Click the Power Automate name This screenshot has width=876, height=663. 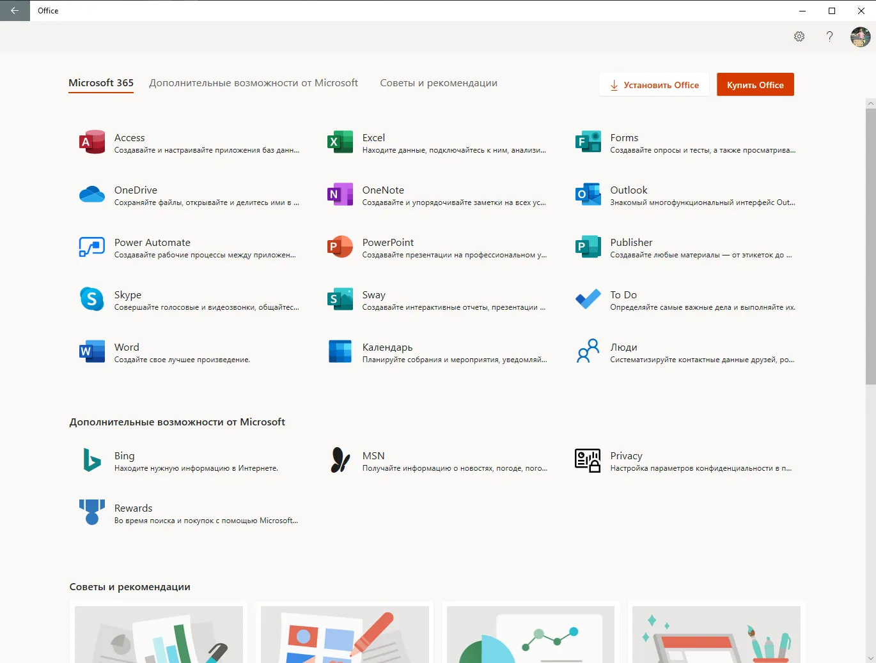point(152,242)
